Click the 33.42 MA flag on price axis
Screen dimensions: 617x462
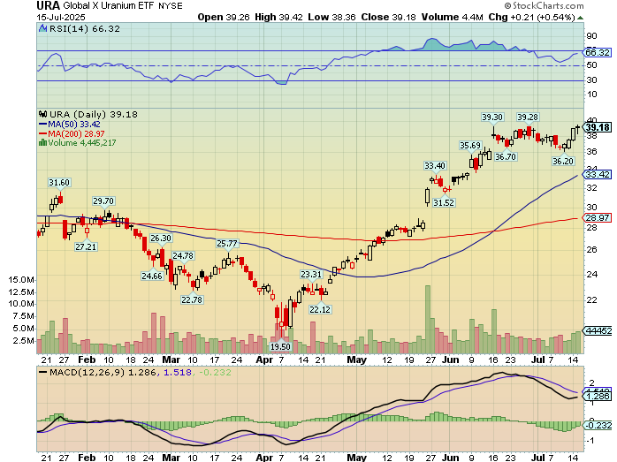click(598, 175)
